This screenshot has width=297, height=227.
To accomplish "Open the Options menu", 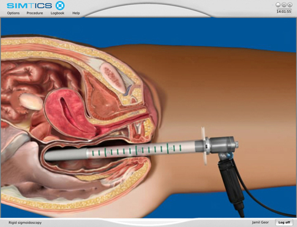I will coord(13,13).
